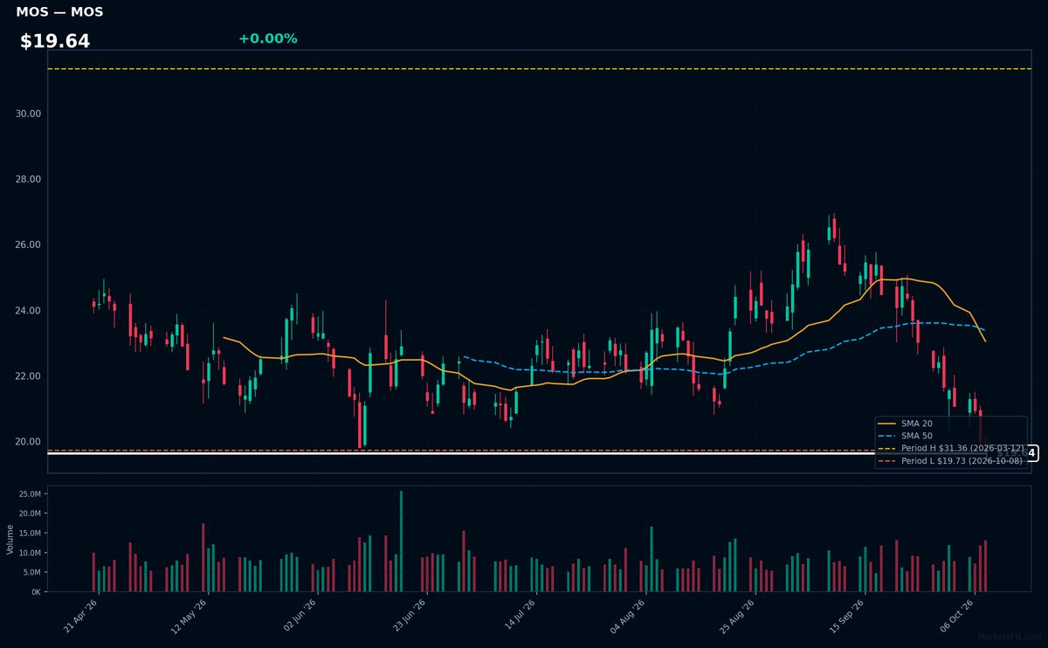Click the 25.0M volume axis label
Image resolution: width=1048 pixels, height=648 pixels.
31,494
